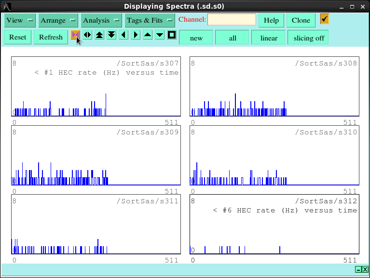Click the Refresh button

(51, 37)
